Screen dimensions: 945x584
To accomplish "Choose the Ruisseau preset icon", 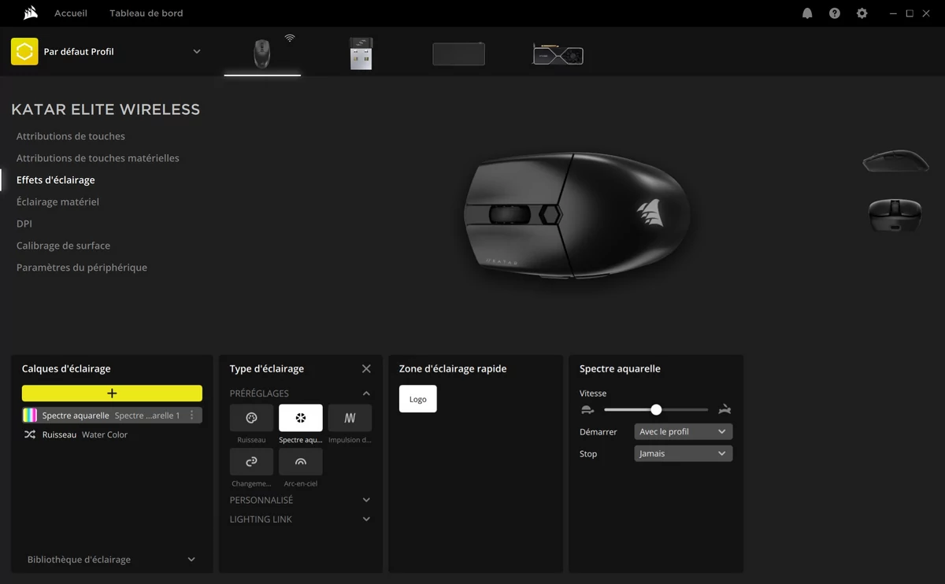I will tap(252, 418).
